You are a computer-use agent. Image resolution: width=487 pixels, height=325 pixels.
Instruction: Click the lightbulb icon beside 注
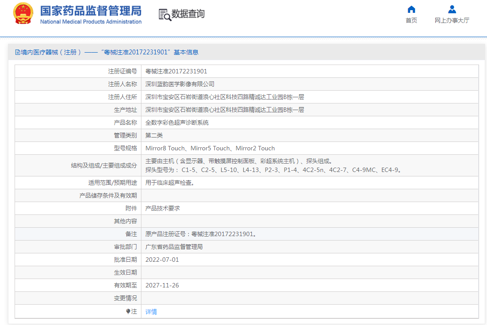point(128,311)
